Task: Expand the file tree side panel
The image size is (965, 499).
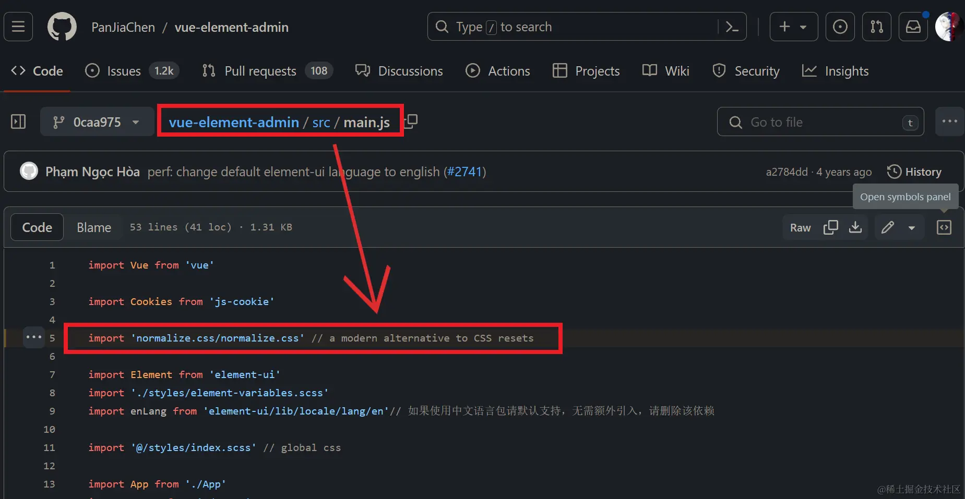Action: 18,121
